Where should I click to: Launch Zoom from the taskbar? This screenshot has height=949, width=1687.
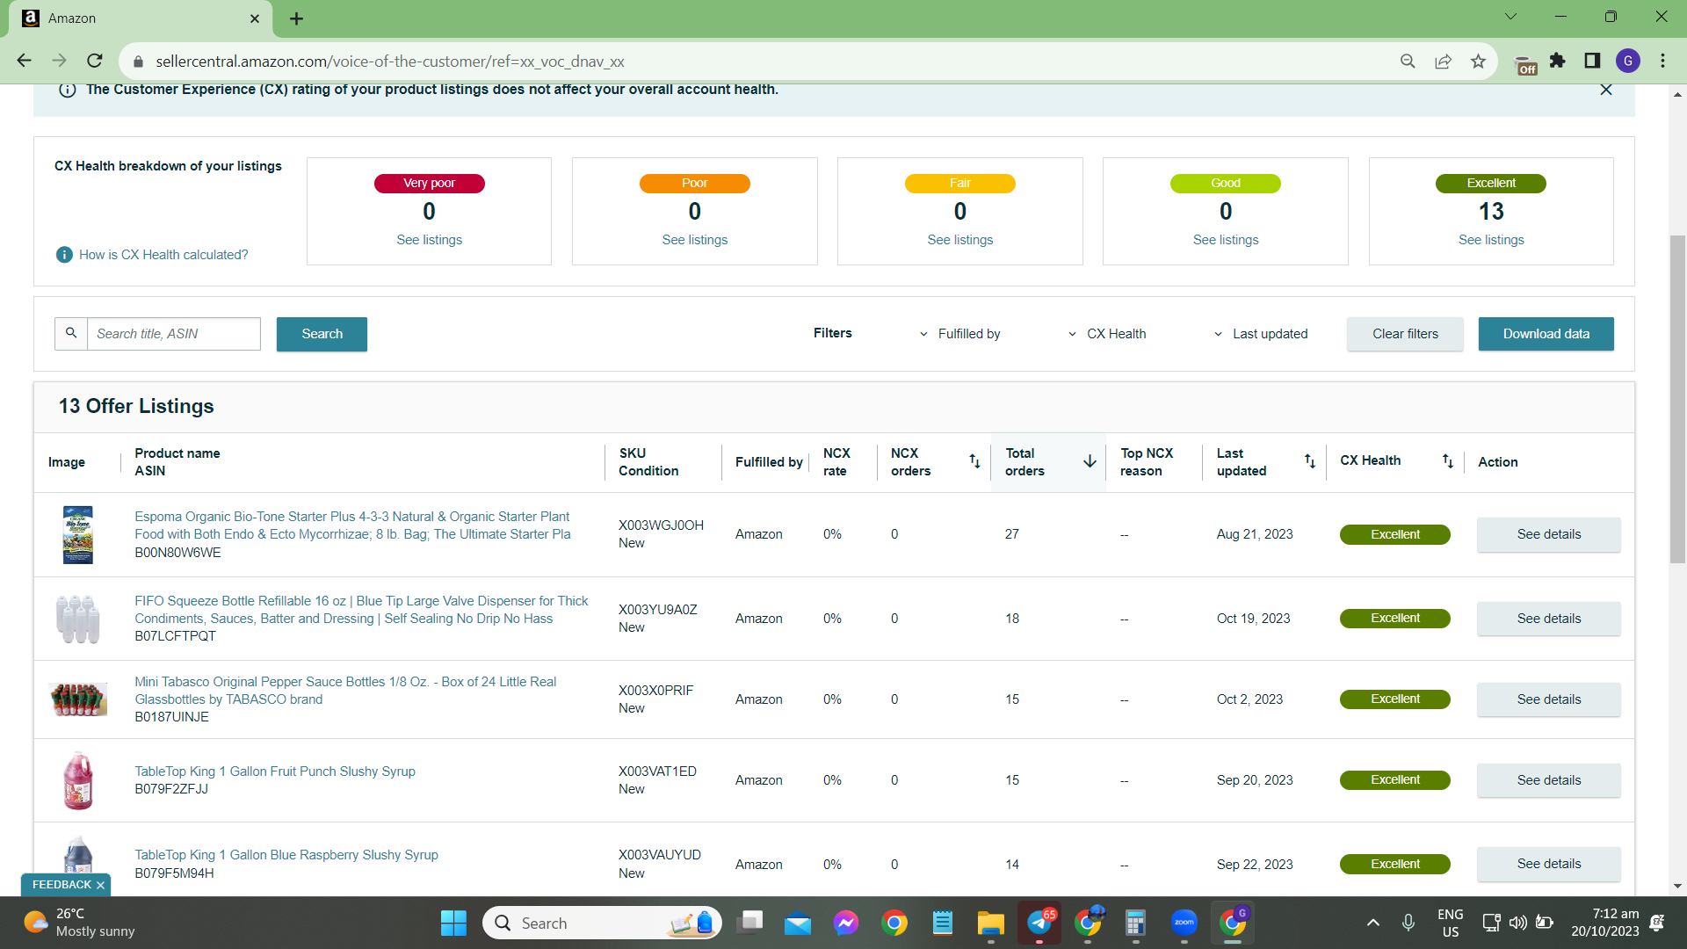click(1184, 924)
